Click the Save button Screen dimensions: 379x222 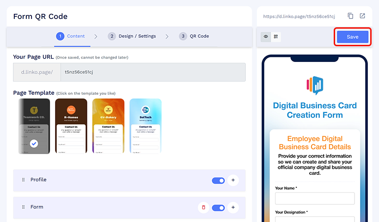pyautogui.click(x=352, y=37)
